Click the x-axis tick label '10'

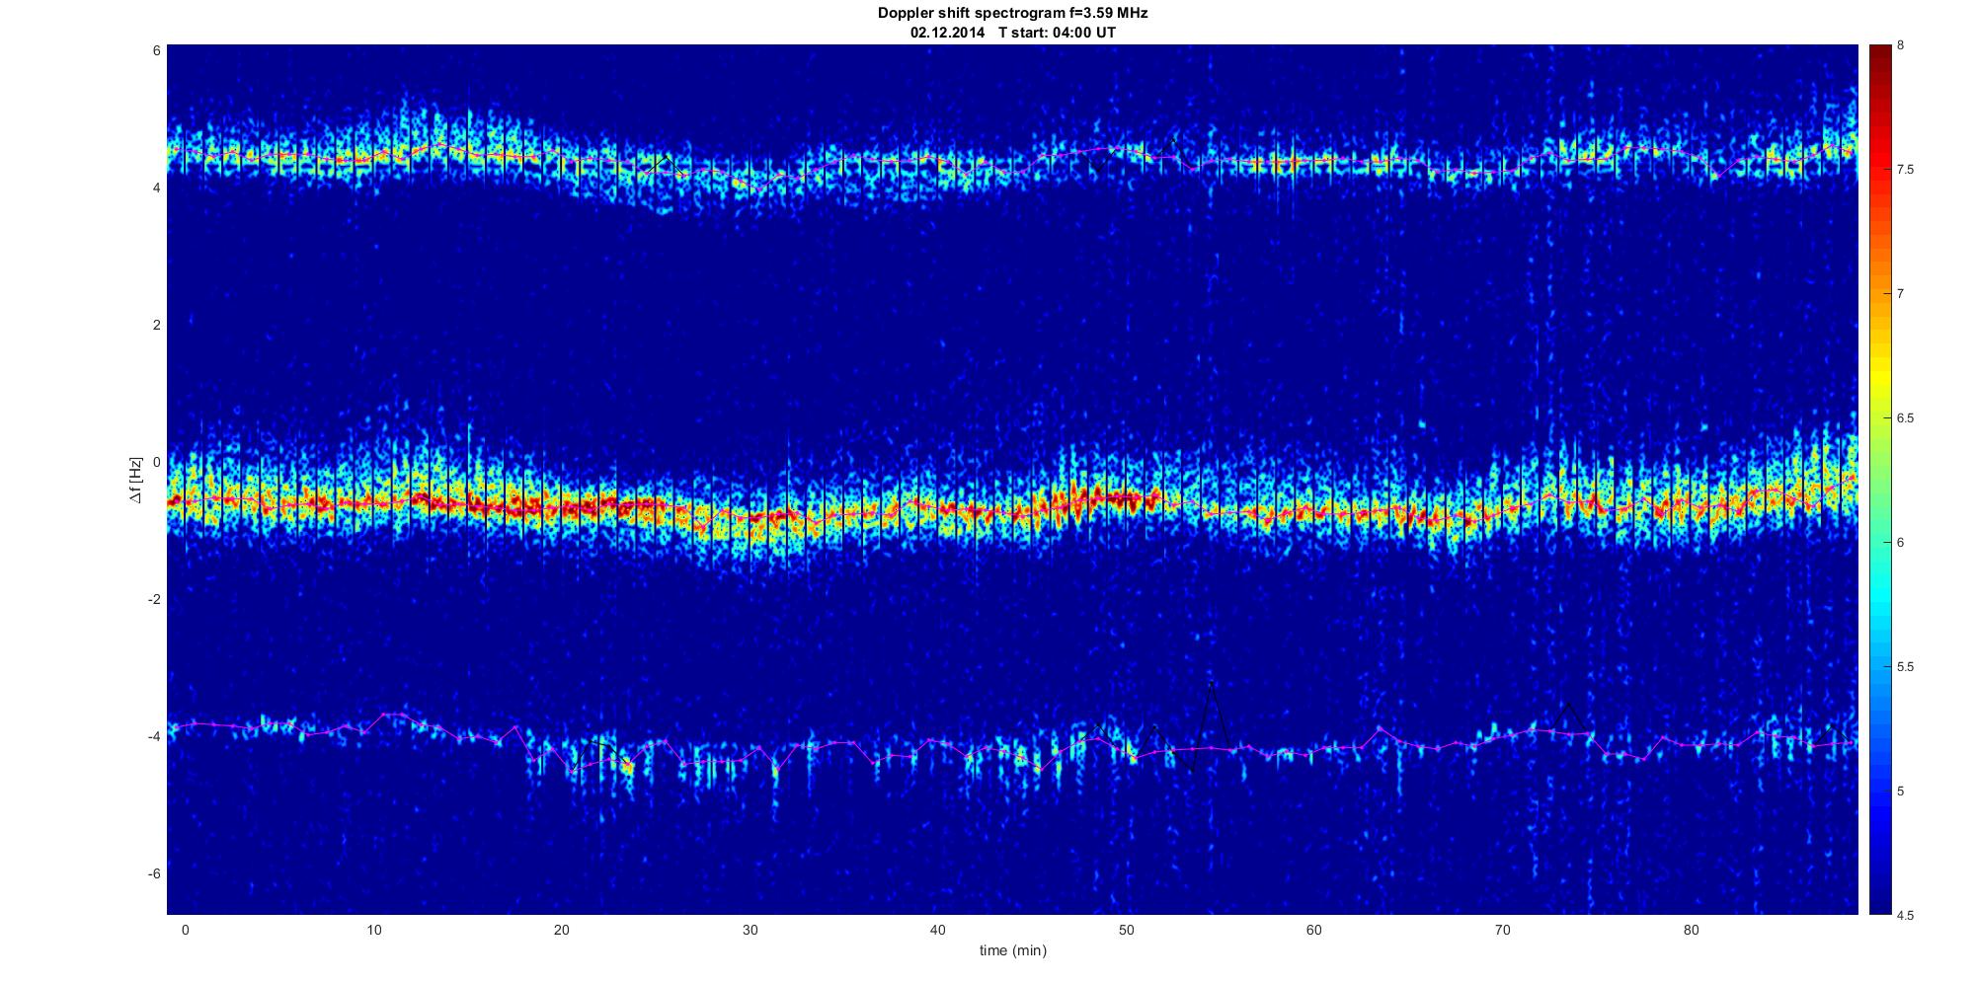coord(373,930)
